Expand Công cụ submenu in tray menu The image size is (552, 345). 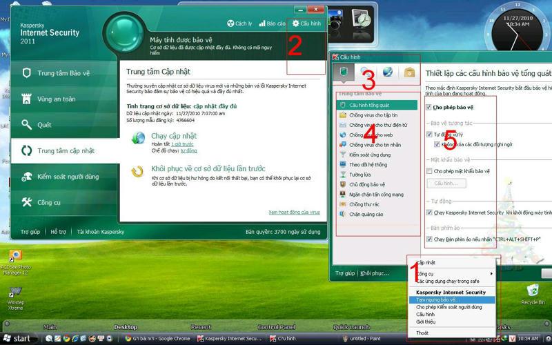(x=452, y=273)
